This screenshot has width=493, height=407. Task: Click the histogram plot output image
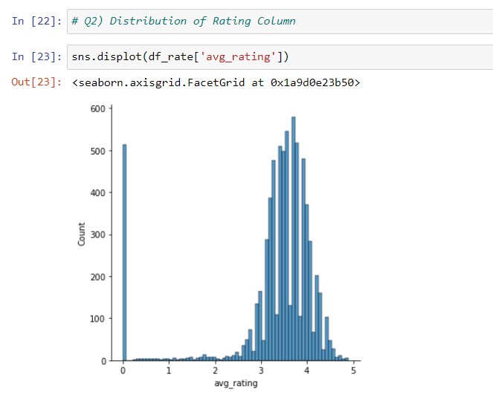[x=219, y=247]
